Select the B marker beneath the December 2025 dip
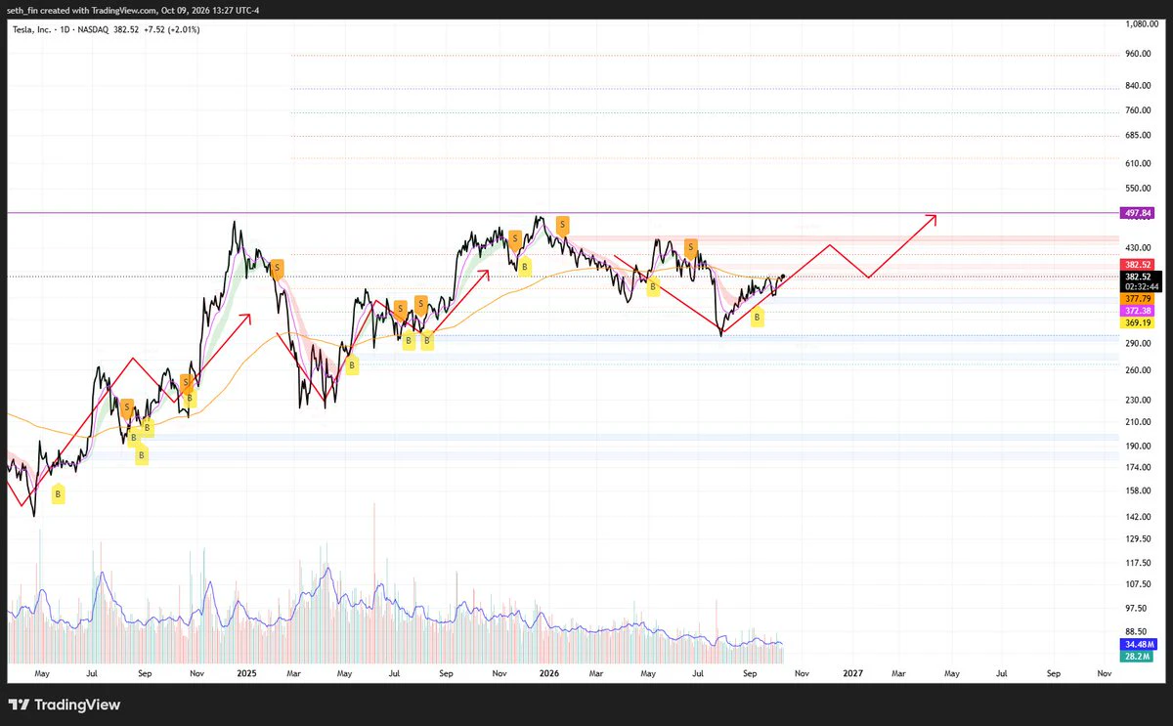 coord(525,266)
